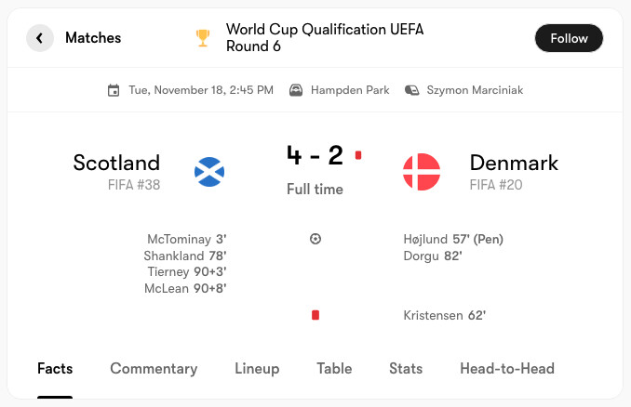631x407 pixels.
Task: Show the Table tab
Action: 334,369
